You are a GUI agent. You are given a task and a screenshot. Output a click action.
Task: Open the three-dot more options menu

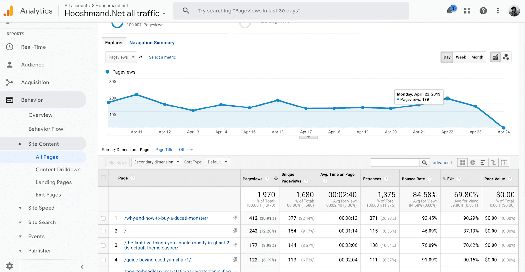(498, 11)
